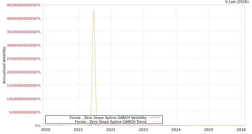Click the 2000000000000% y-axis label
Screen dimensions: 252x134
point(24,72)
